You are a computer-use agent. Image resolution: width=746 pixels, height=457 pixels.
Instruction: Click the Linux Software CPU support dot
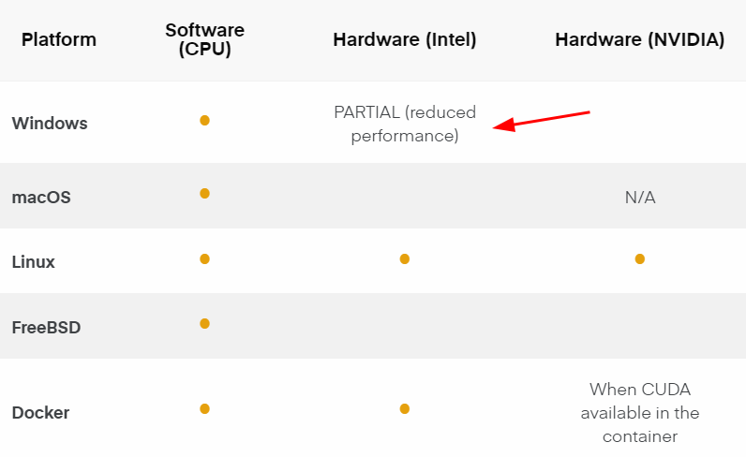[x=204, y=259]
